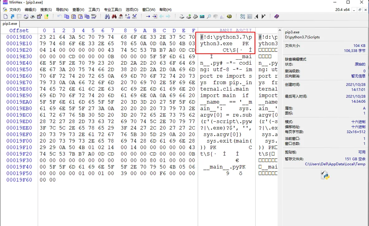Open the 选项(O) menu
This screenshot has height=226, width=369.
(132, 10)
